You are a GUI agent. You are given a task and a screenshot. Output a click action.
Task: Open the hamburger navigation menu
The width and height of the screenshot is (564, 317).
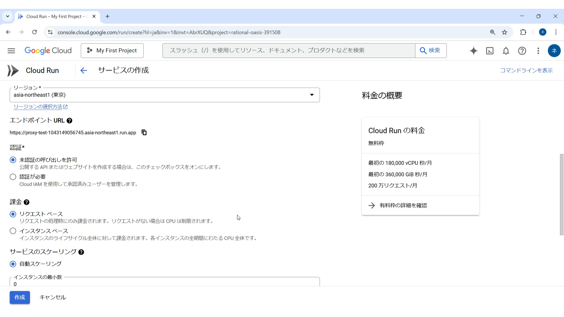coord(11,51)
